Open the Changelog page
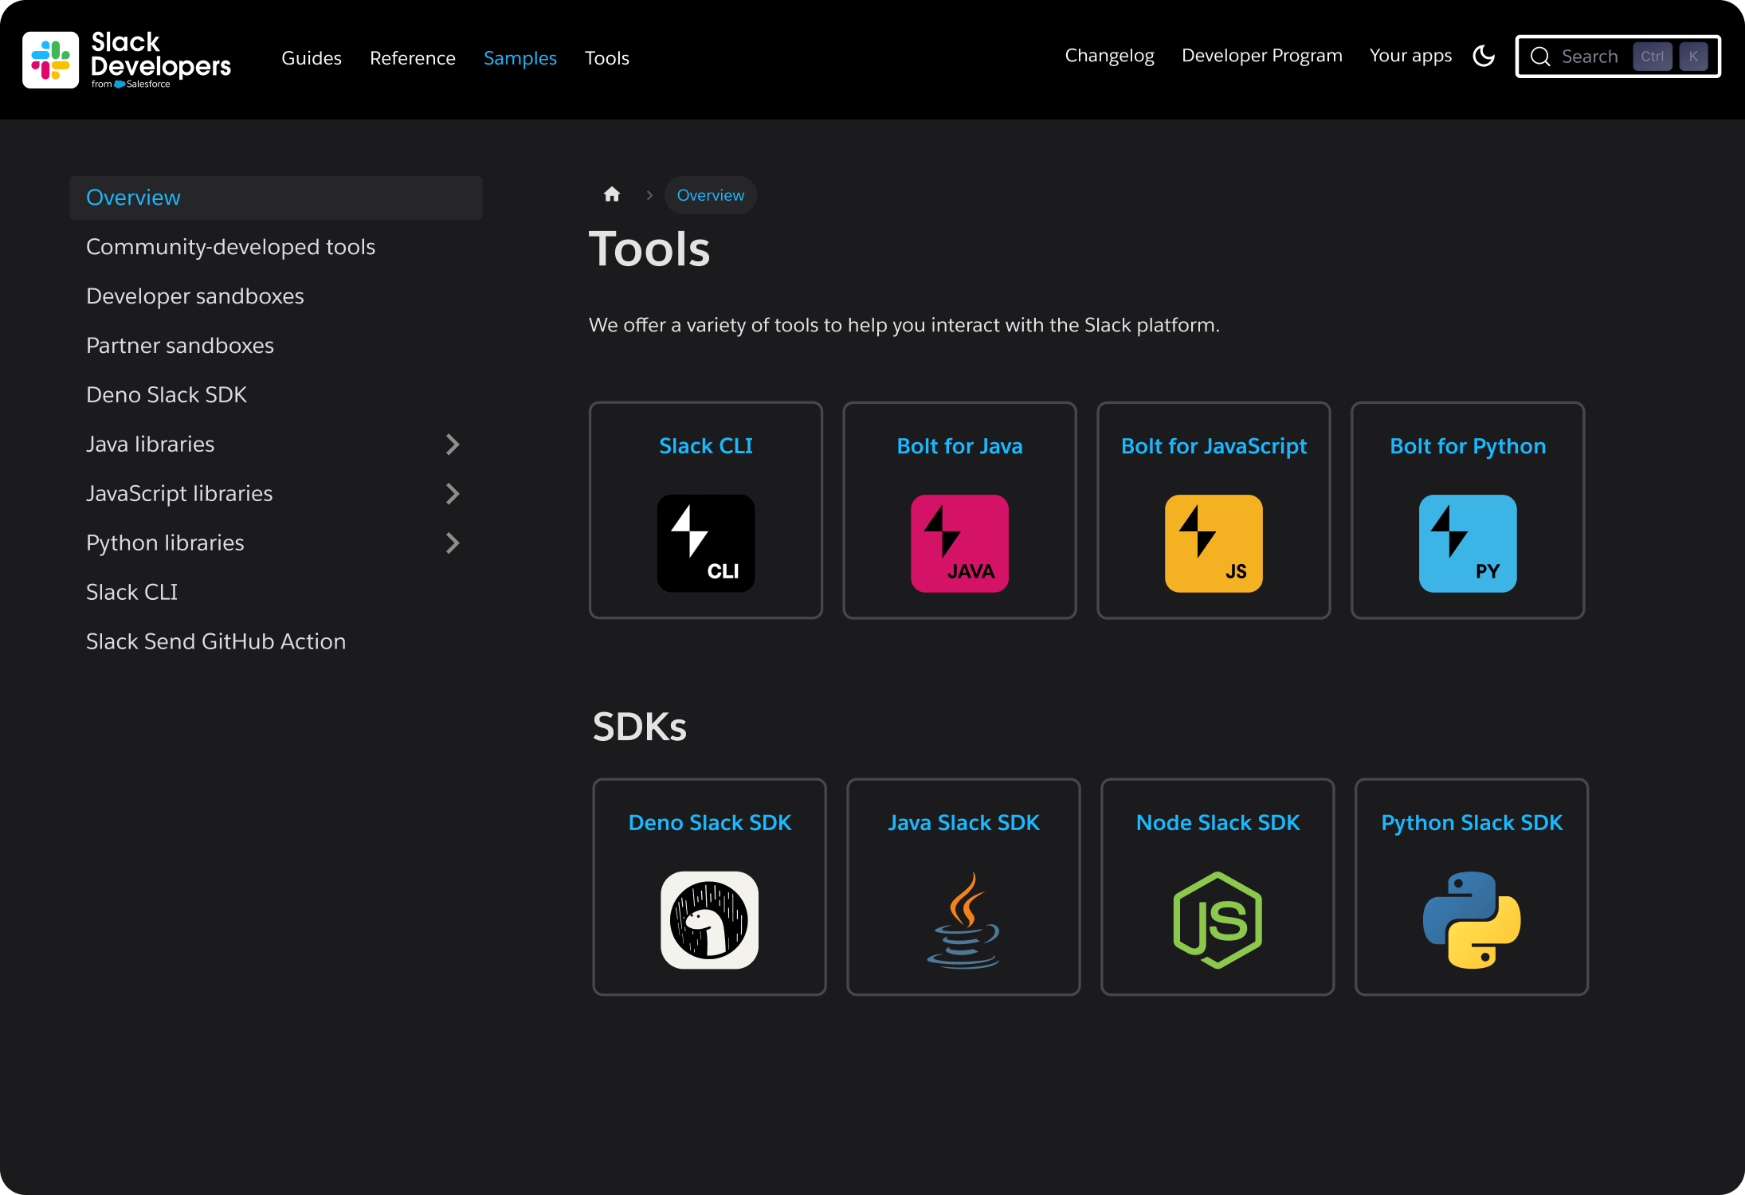Image resolution: width=1745 pixels, height=1195 pixels. point(1109,56)
